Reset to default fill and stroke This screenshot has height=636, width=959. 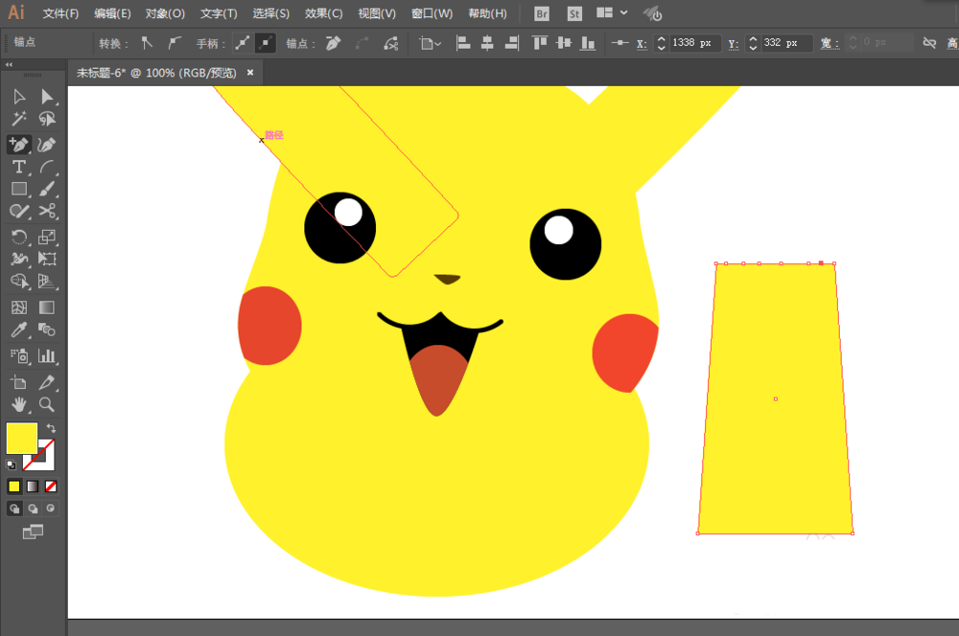pyautogui.click(x=11, y=465)
